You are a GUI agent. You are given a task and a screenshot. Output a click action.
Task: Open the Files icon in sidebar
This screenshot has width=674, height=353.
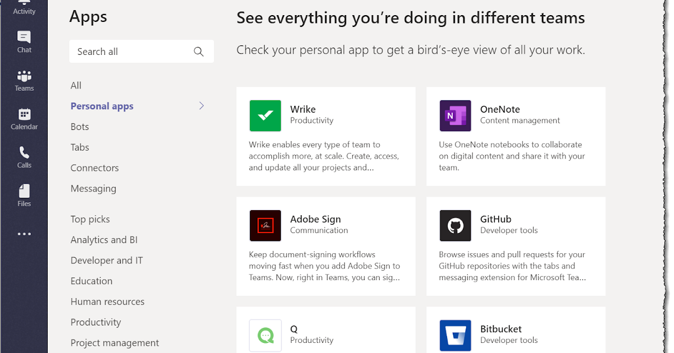(24, 192)
